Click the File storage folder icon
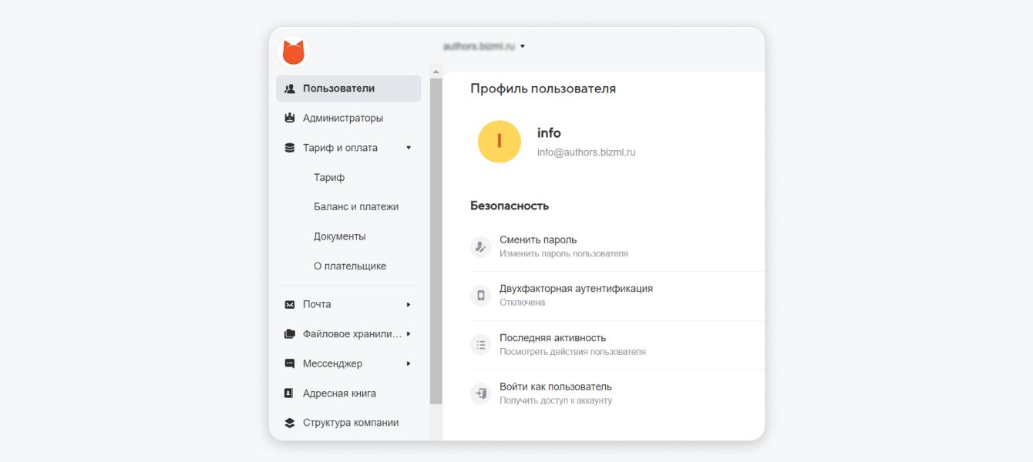The image size is (1033, 462). [290, 334]
